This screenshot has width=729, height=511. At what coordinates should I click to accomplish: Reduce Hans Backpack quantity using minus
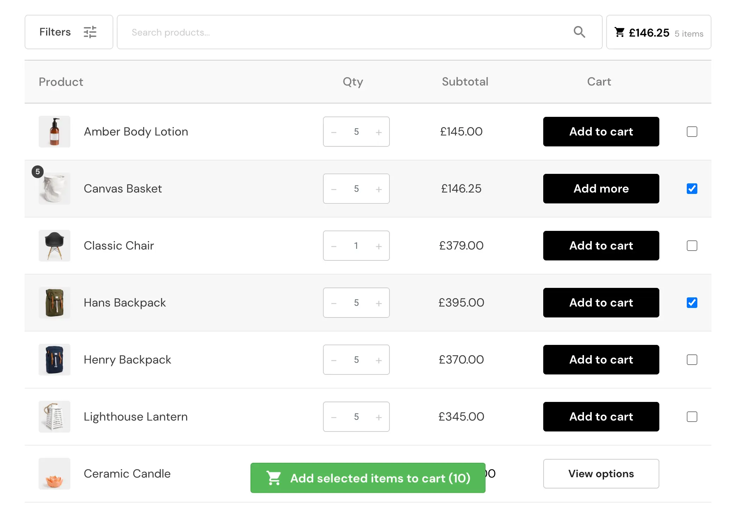334,303
